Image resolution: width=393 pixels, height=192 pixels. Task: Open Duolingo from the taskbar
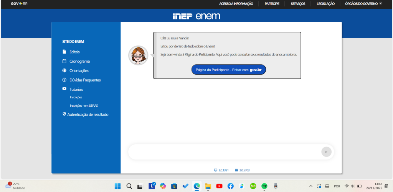pos(253,186)
